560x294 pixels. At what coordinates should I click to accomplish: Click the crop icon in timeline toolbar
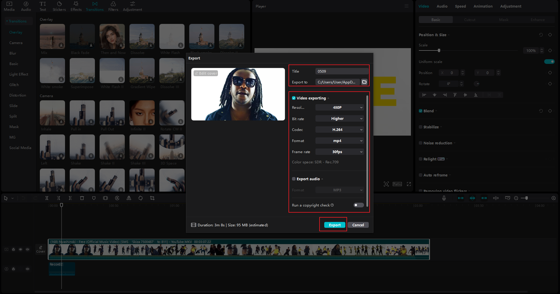(x=152, y=198)
